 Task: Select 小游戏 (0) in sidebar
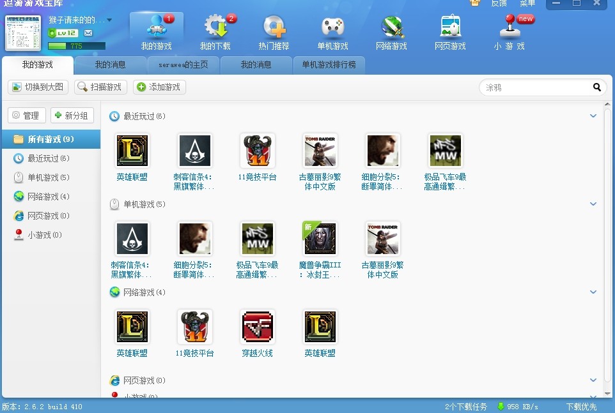coord(51,235)
